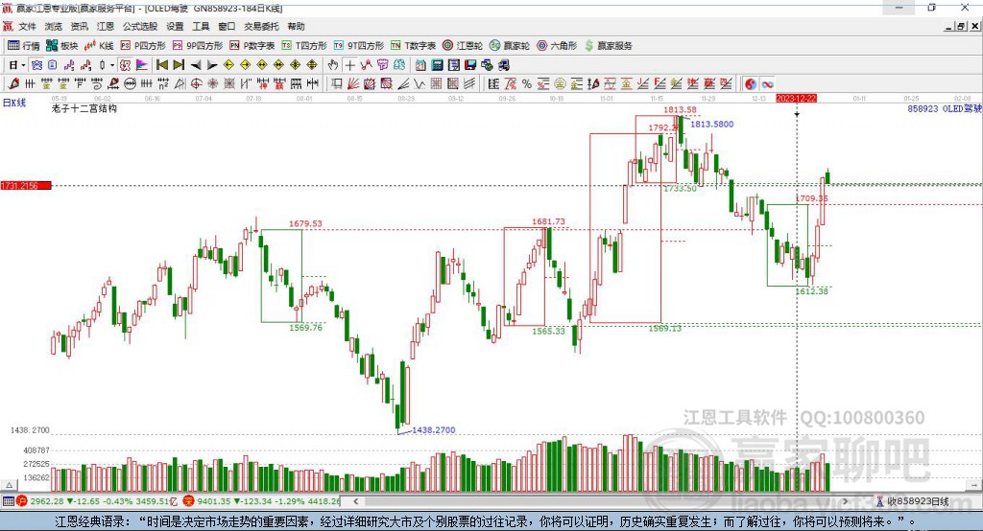983x531 pixels.
Task: Click the horizontal scrollbar left arrow
Action: pos(356,501)
